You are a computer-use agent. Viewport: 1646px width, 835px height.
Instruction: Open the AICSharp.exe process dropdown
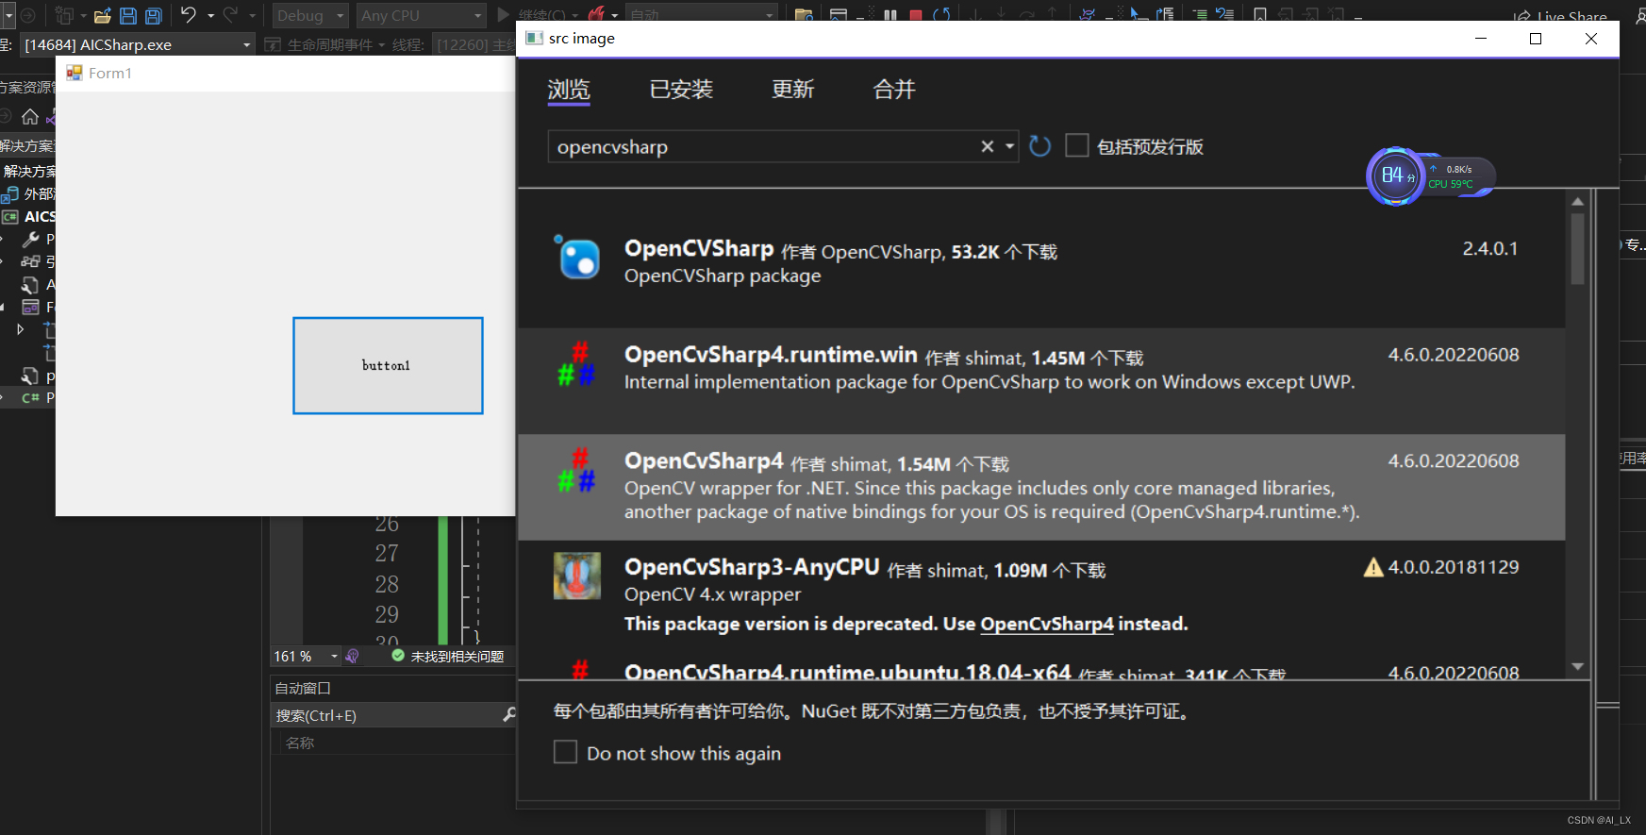pos(138,44)
